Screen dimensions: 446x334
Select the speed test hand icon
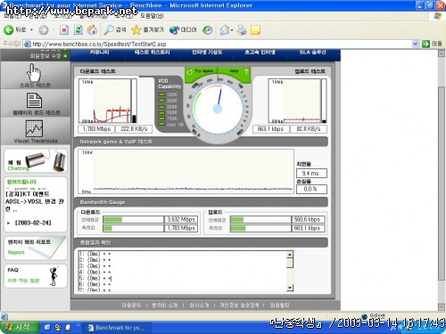[34, 73]
